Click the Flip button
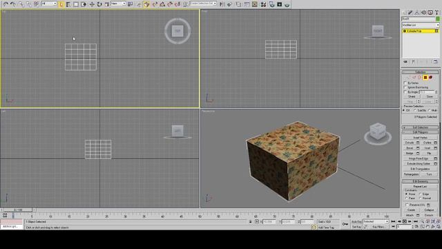 click(430, 153)
